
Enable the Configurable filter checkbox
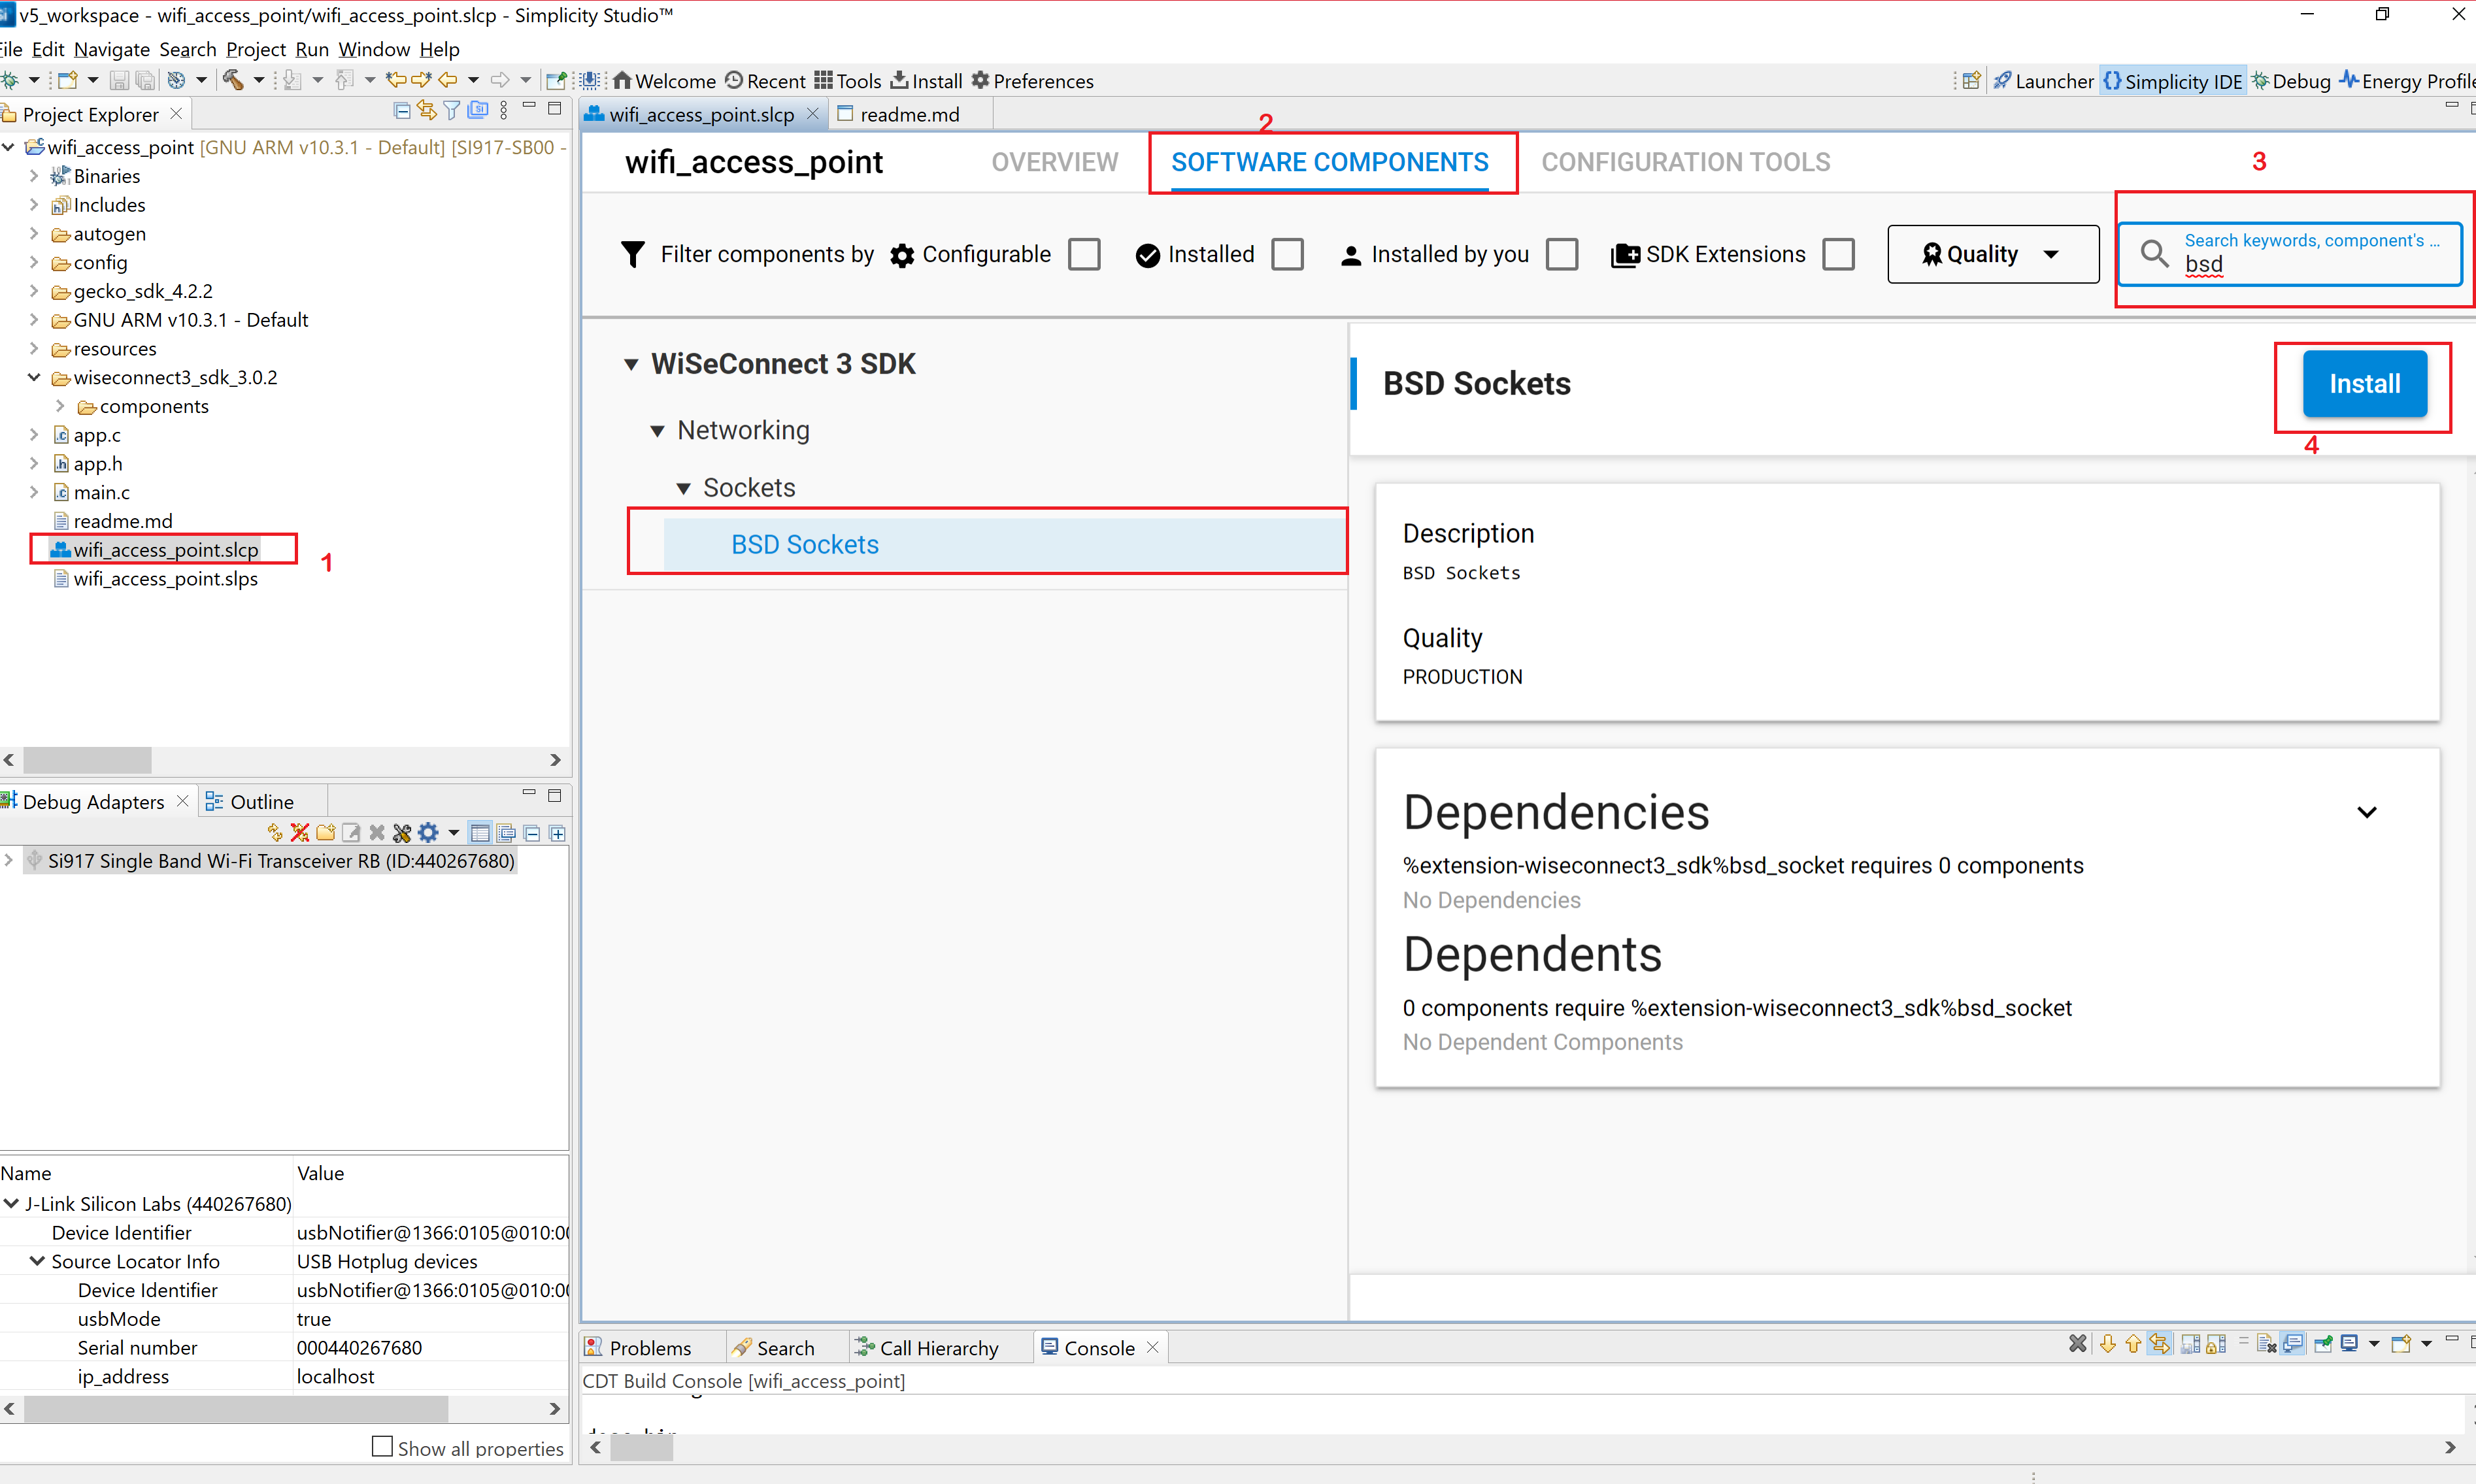1084,254
